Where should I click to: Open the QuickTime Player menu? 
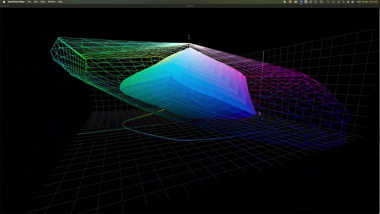click(16, 2)
